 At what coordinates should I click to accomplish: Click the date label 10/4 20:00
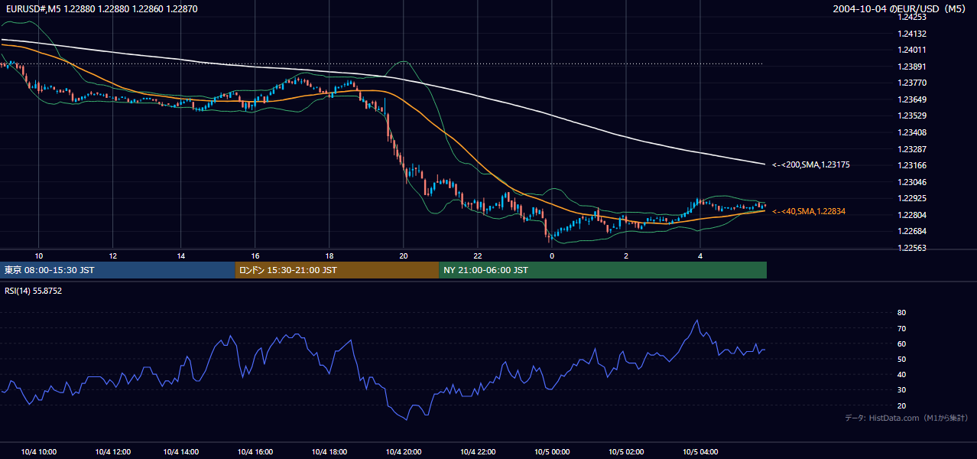coord(404,452)
